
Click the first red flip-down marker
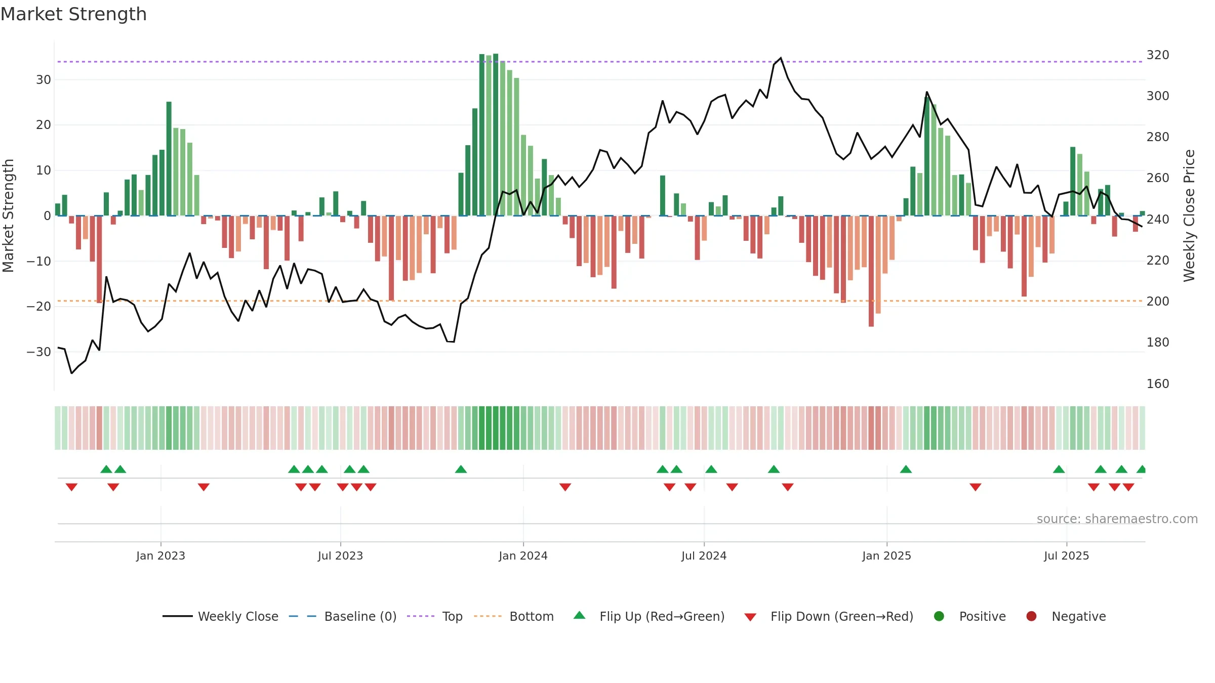pyautogui.click(x=71, y=487)
